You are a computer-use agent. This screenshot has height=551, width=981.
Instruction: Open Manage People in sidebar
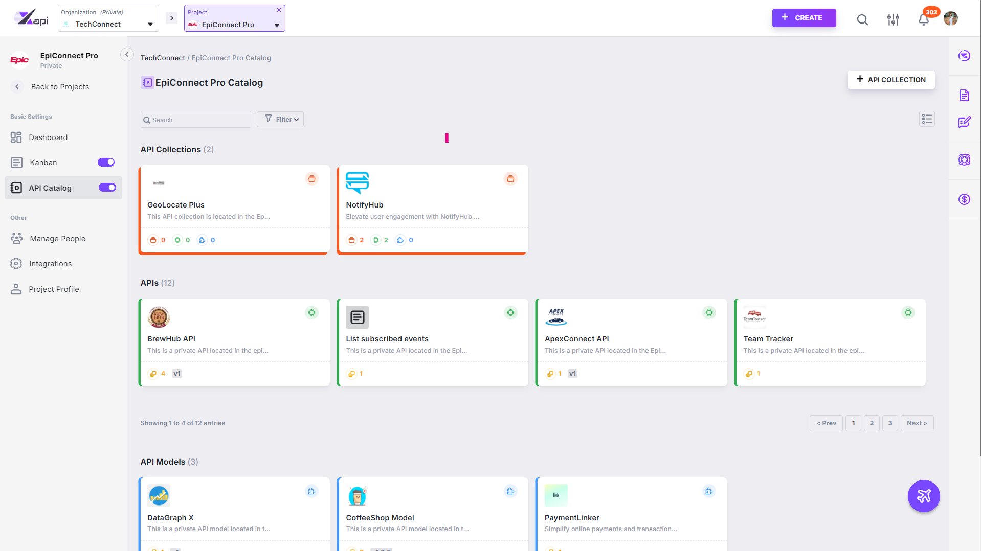(57, 239)
